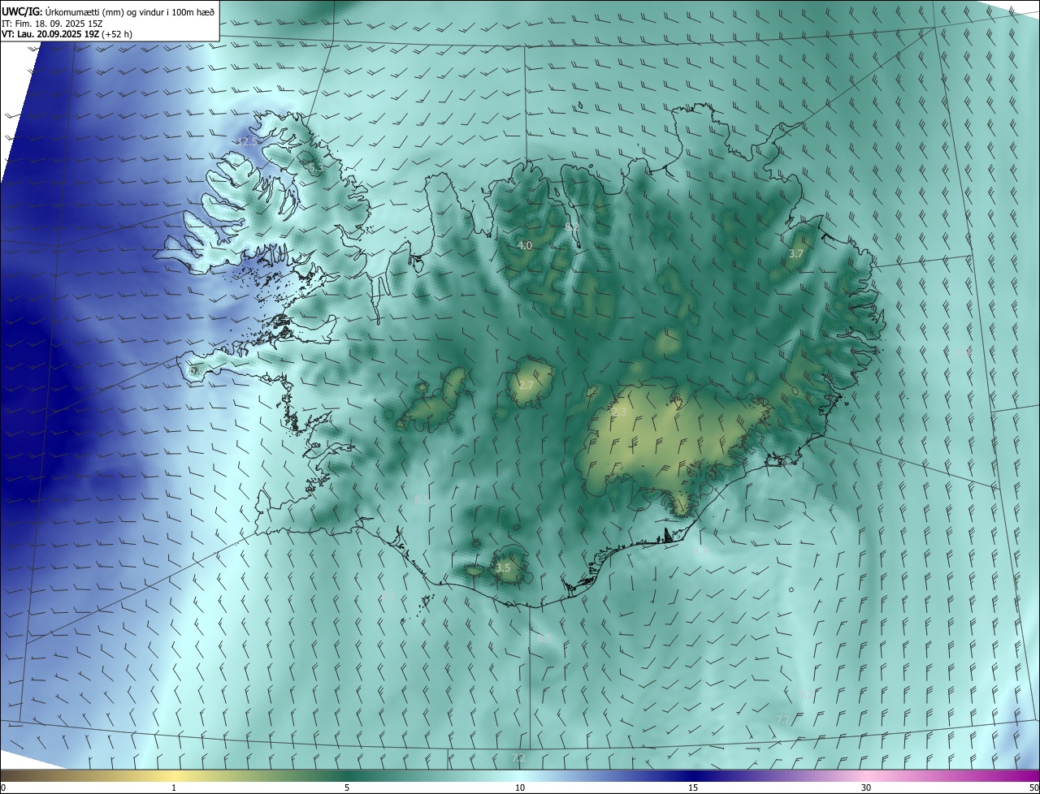Click the 5 tick on the color scale
The width and height of the screenshot is (1040, 794).
click(347, 788)
